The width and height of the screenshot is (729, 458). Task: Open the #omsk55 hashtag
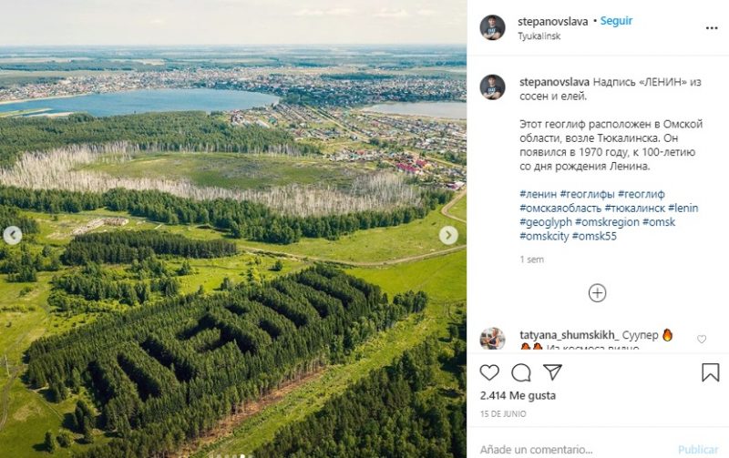(x=594, y=236)
